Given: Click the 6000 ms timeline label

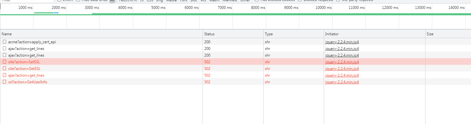Looking at the screenshot, I should point(191,8).
